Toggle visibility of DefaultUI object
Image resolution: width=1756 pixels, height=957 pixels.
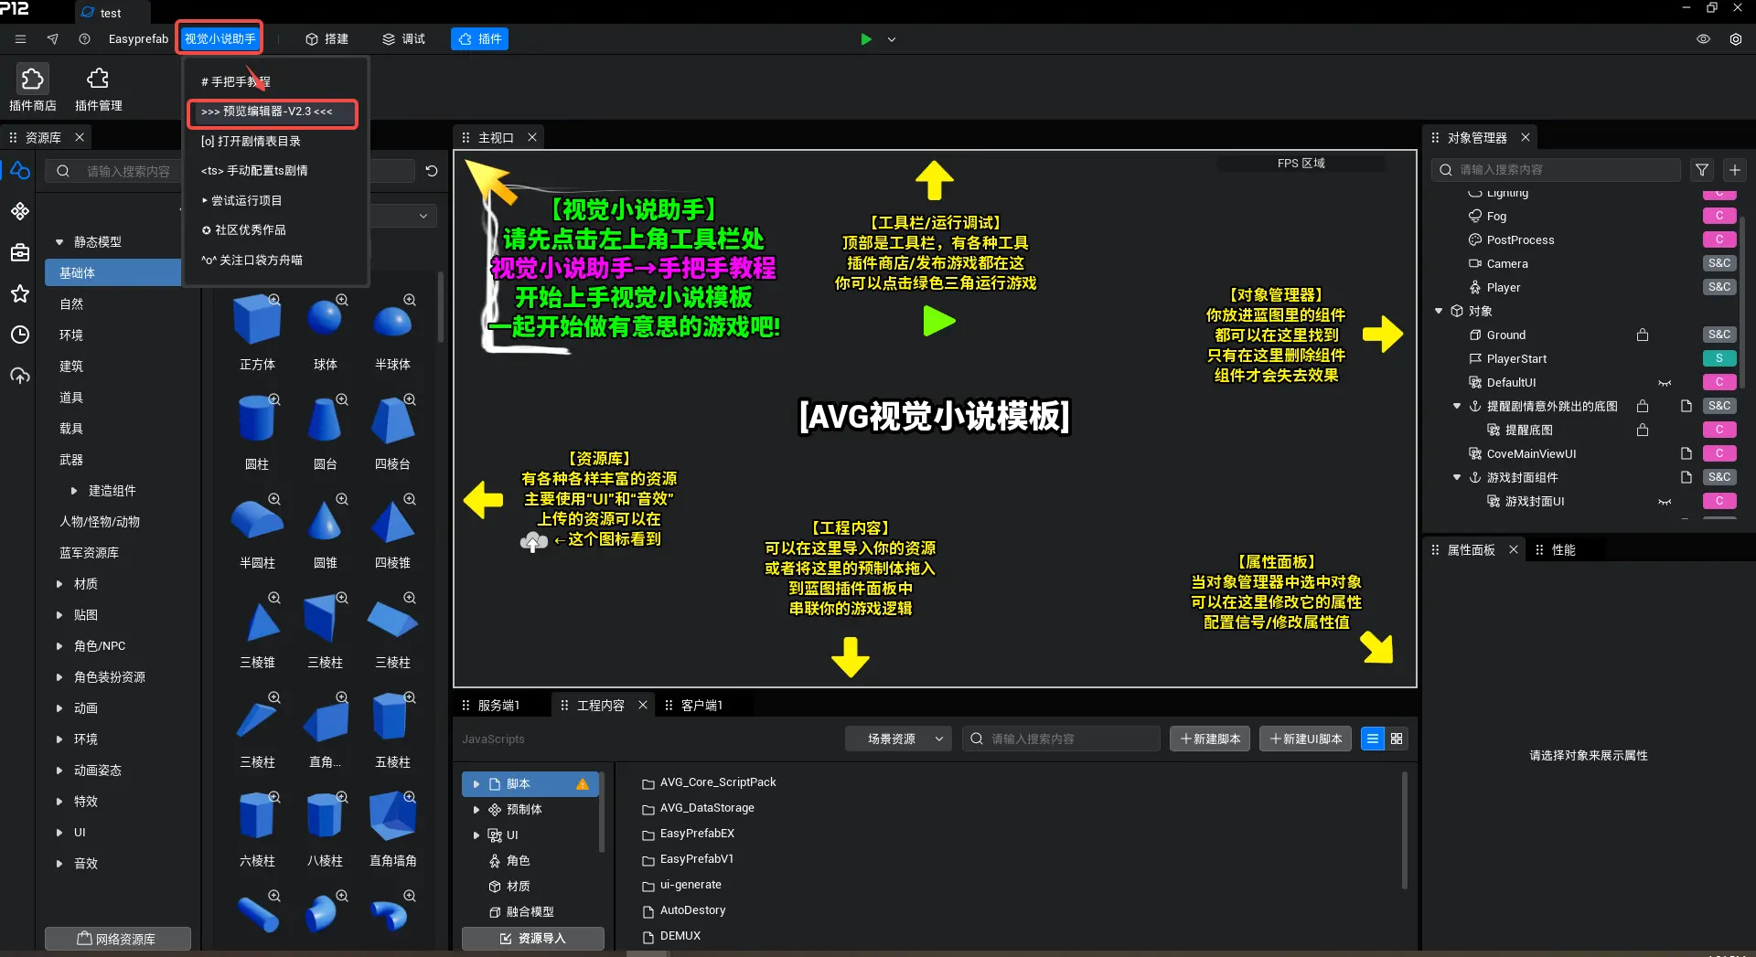pyautogui.click(x=1665, y=383)
